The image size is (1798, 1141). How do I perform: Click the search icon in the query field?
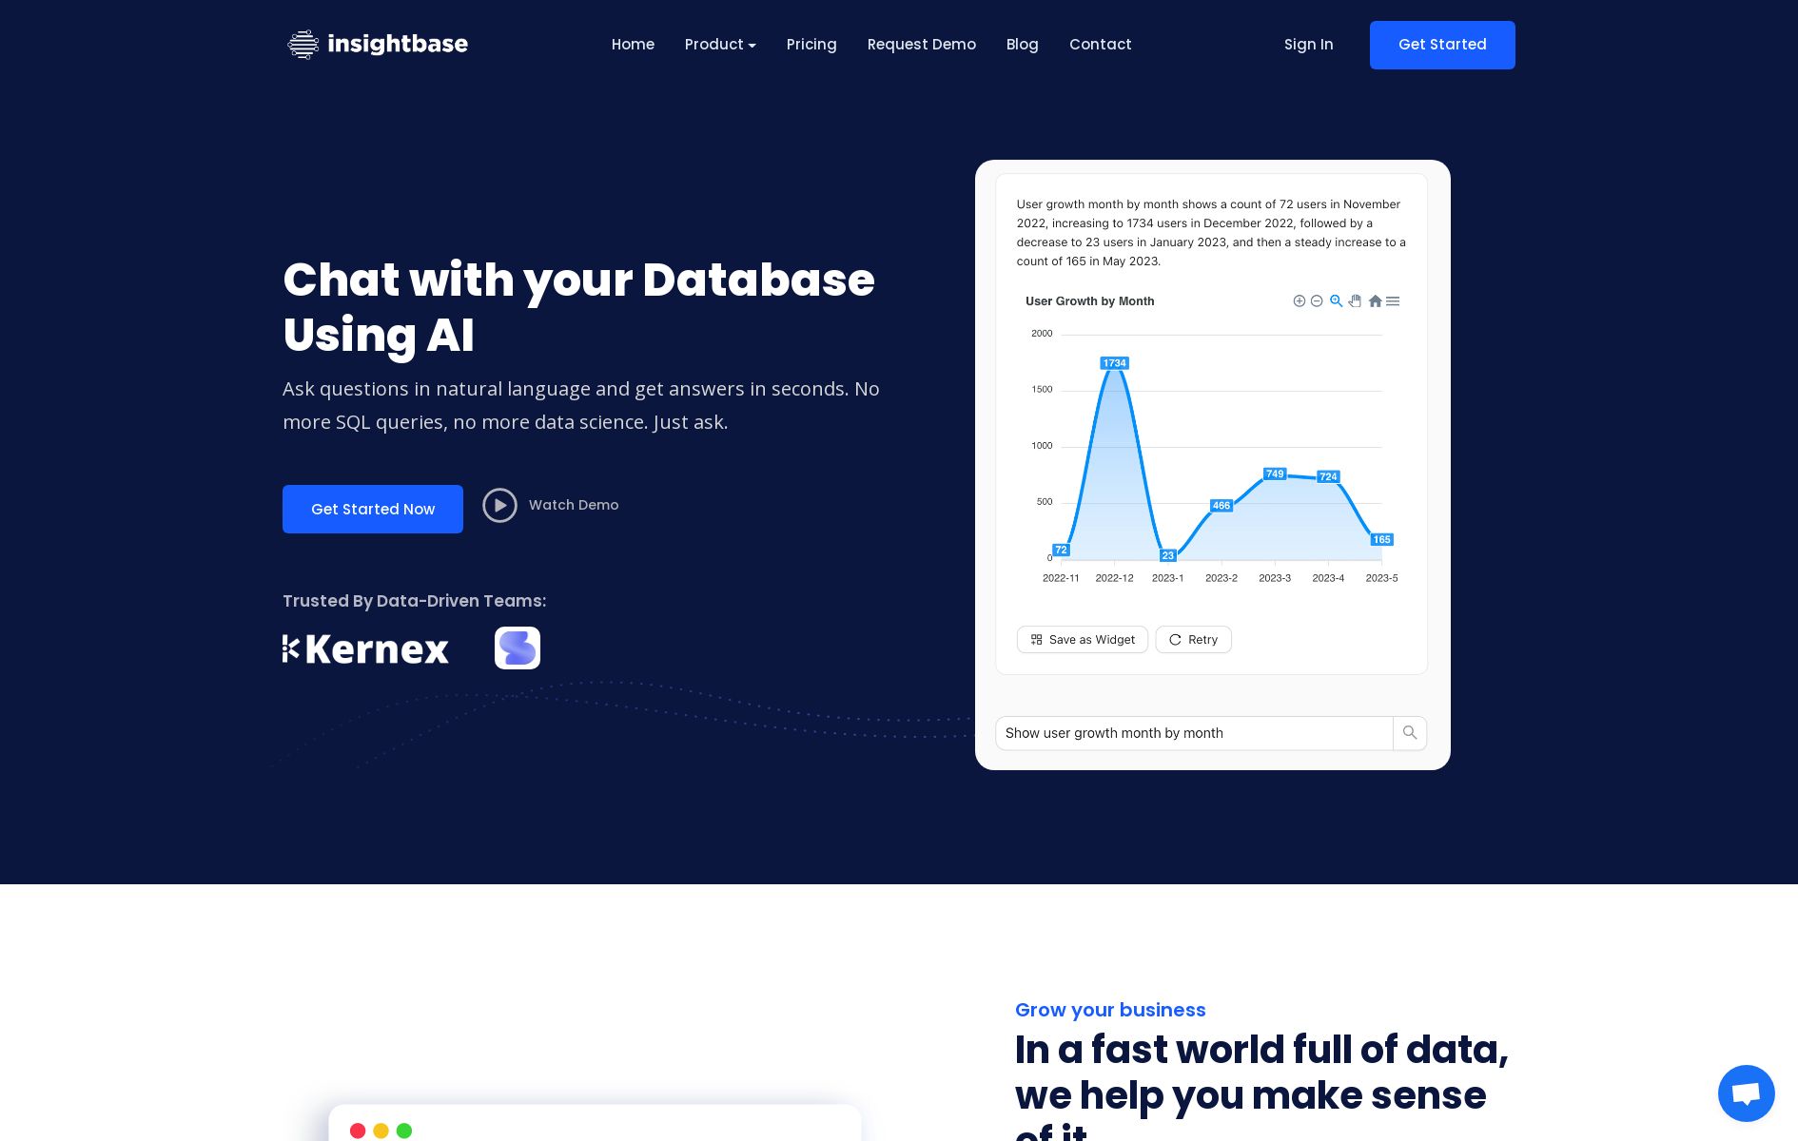[1410, 733]
